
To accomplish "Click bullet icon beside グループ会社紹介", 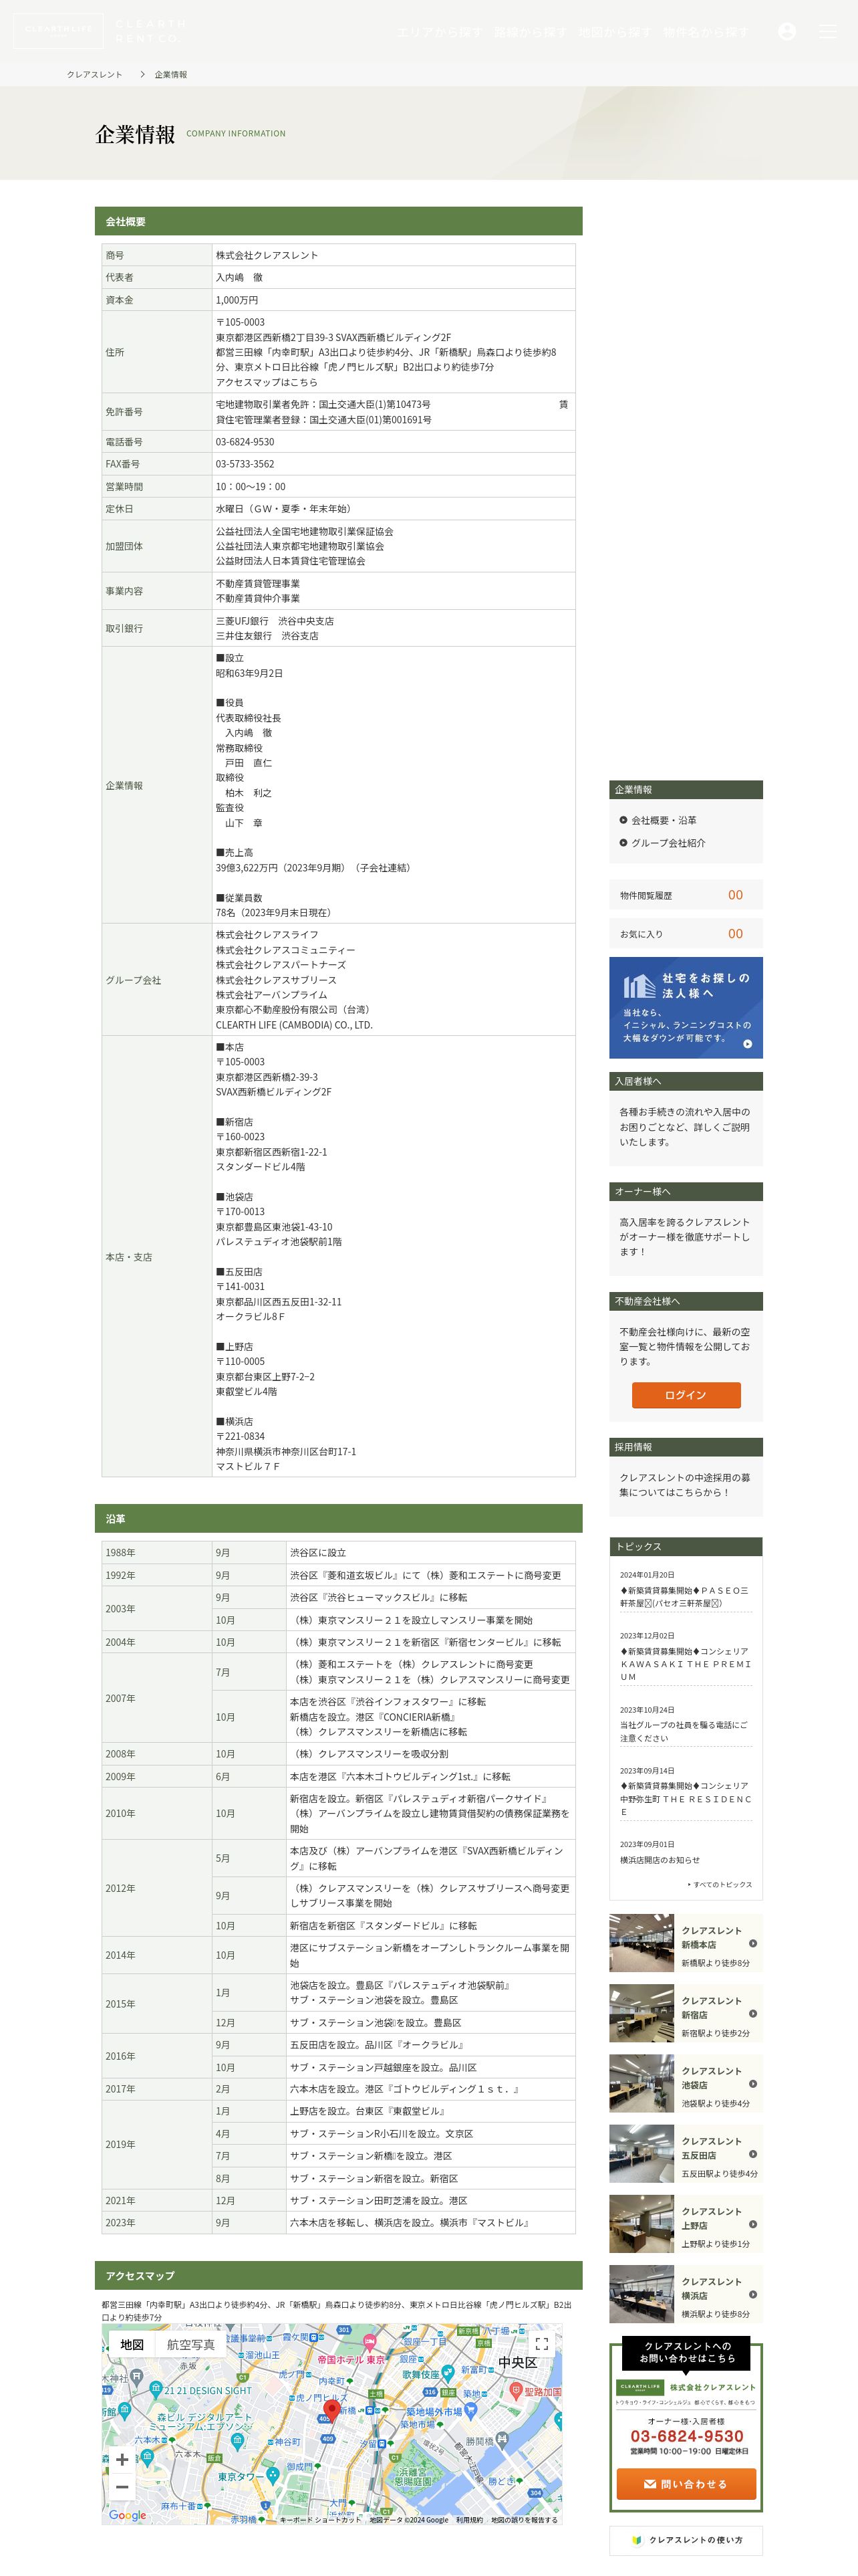I will tap(623, 842).
